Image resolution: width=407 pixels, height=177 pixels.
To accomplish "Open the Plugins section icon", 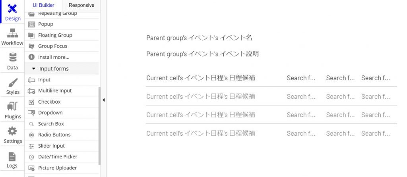I will click(12, 106).
